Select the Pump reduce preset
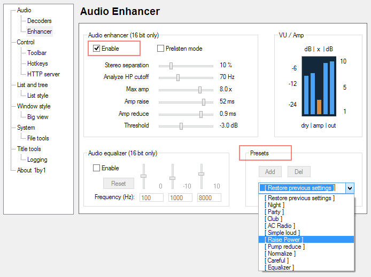371x277 pixels. point(306,247)
